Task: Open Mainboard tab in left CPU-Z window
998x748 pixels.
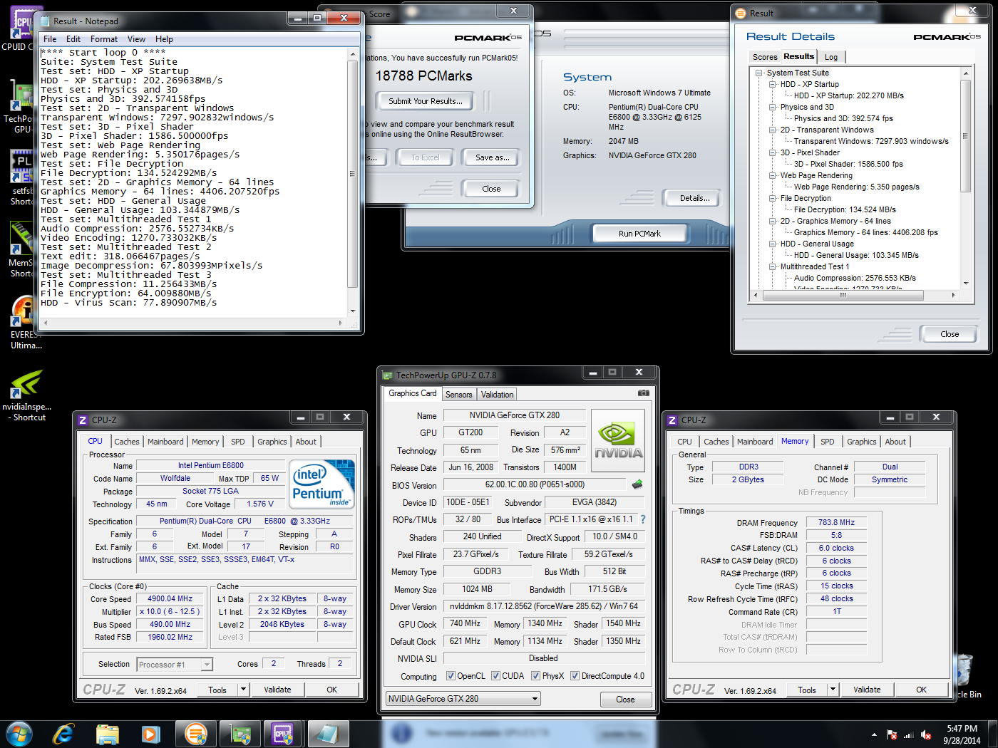Action: pyautogui.click(x=165, y=442)
